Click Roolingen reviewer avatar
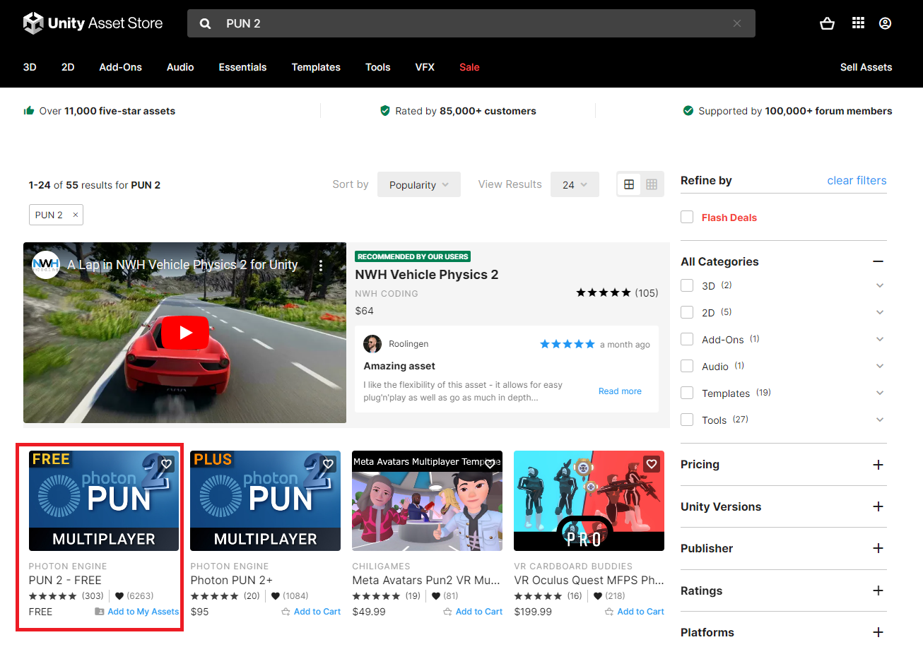Viewport: 923px width, 647px height. pos(372,344)
